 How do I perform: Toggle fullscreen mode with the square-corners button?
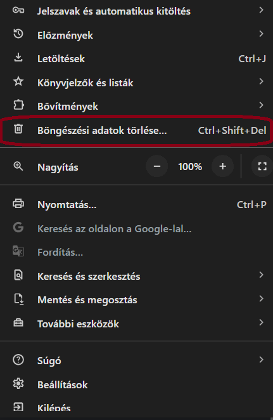262,166
